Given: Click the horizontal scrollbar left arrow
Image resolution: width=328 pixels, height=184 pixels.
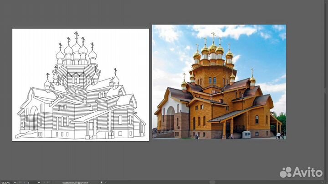Looking at the screenshot, I should coord(106,182).
